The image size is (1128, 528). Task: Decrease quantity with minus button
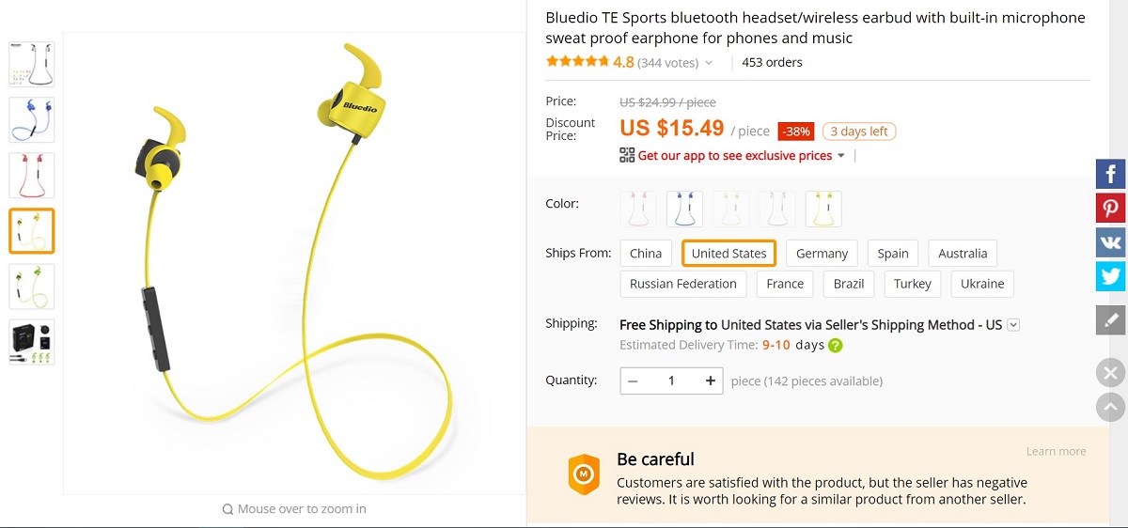(633, 380)
